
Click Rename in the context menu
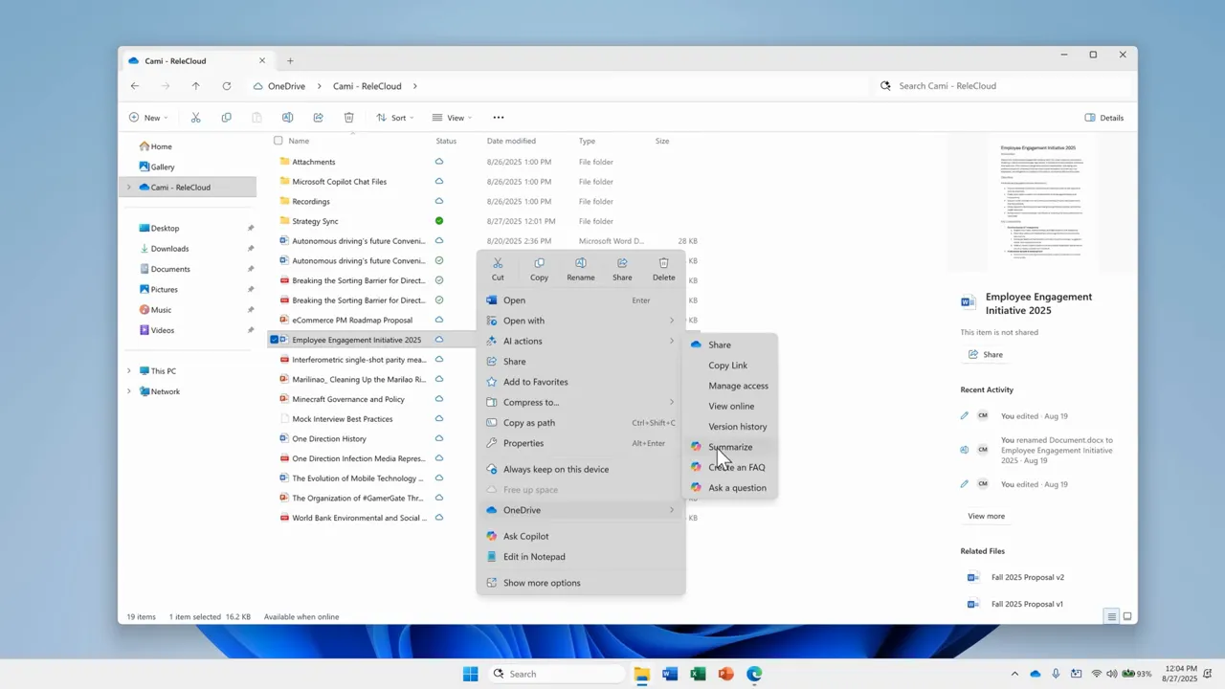(x=580, y=269)
